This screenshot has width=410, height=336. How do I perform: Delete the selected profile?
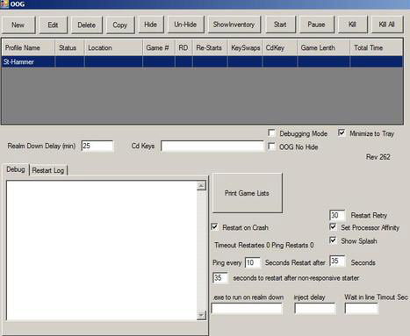click(87, 25)
